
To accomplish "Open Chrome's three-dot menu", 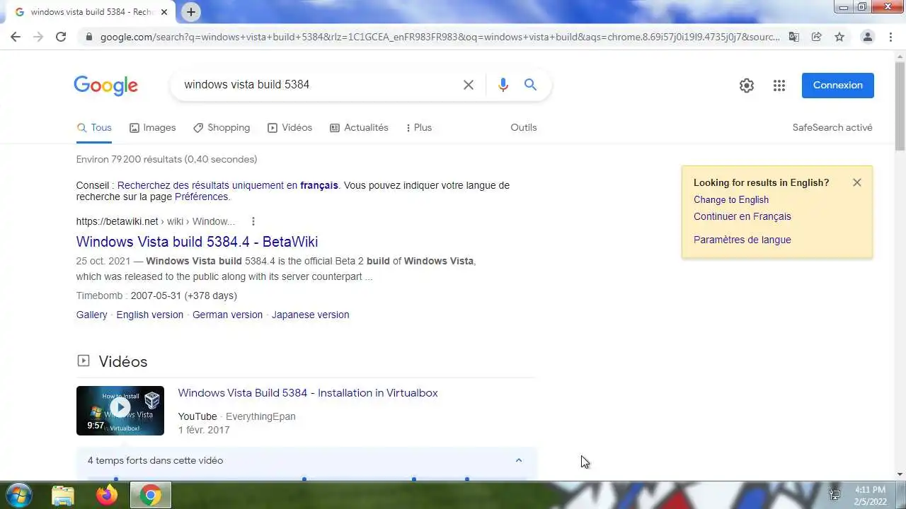I will point(890,37).
